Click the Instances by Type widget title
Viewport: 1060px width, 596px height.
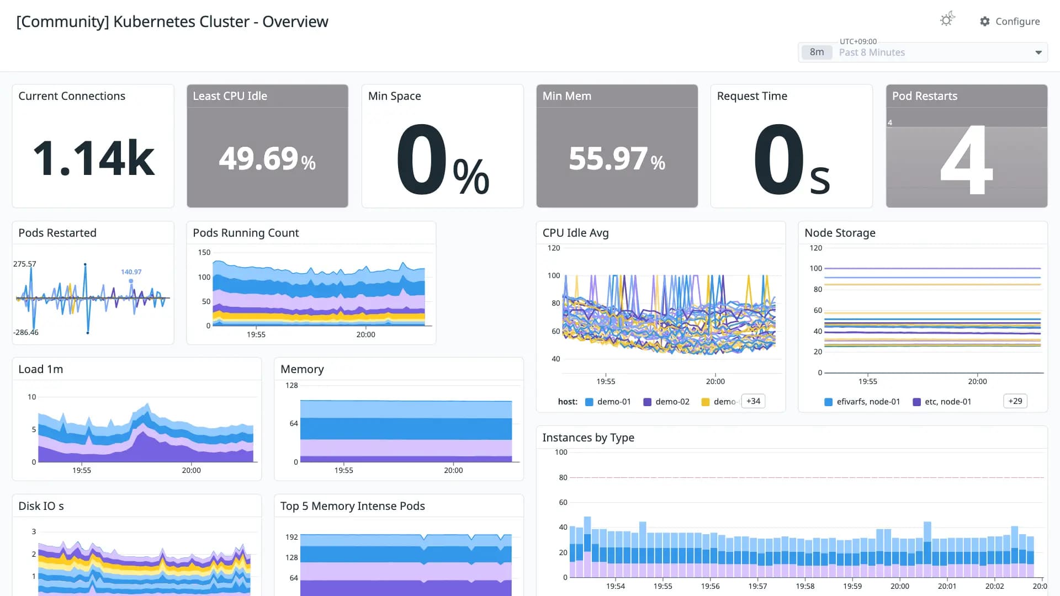(x=588, y=438)
